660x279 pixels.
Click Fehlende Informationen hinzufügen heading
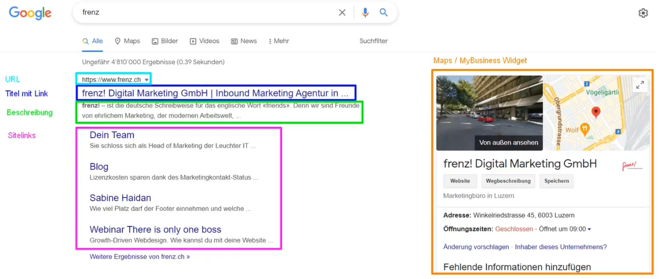click(517, 267)
